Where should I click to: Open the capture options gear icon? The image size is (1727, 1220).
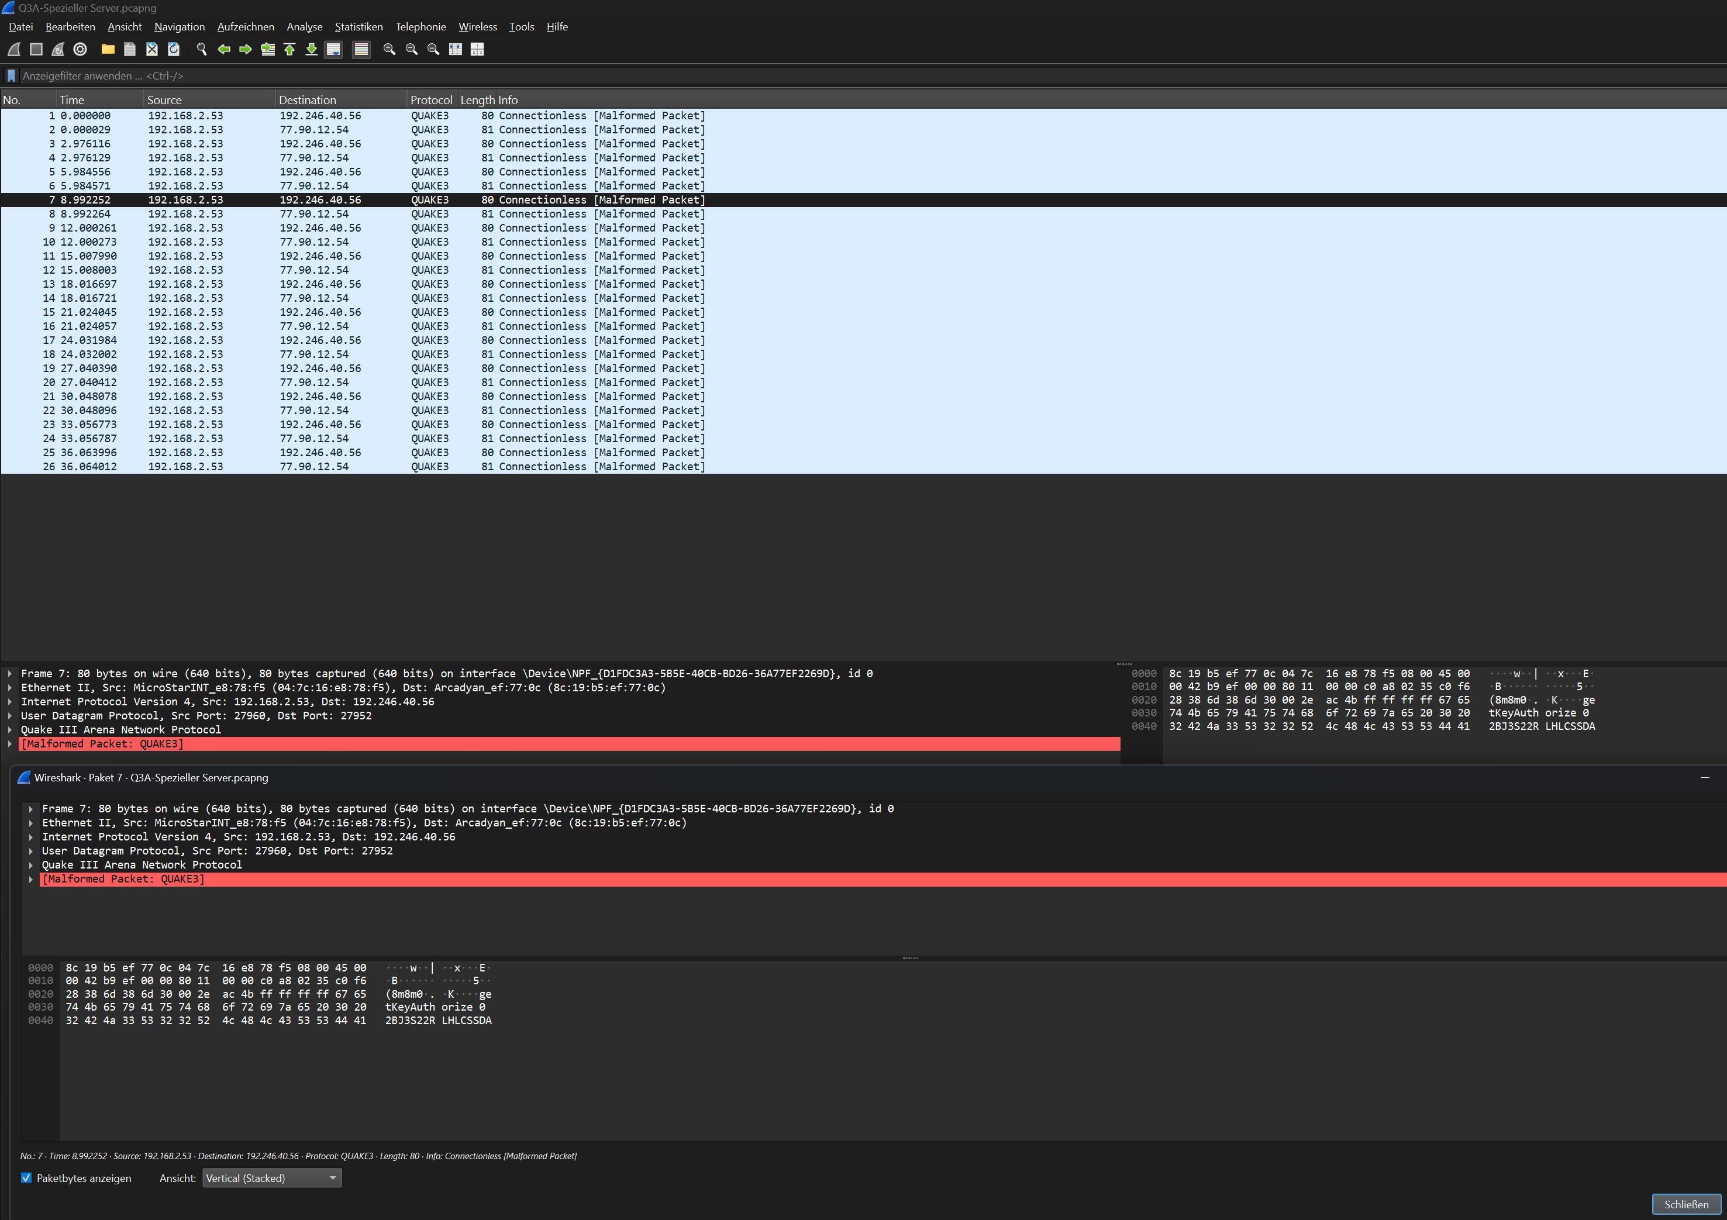point(81,49)
